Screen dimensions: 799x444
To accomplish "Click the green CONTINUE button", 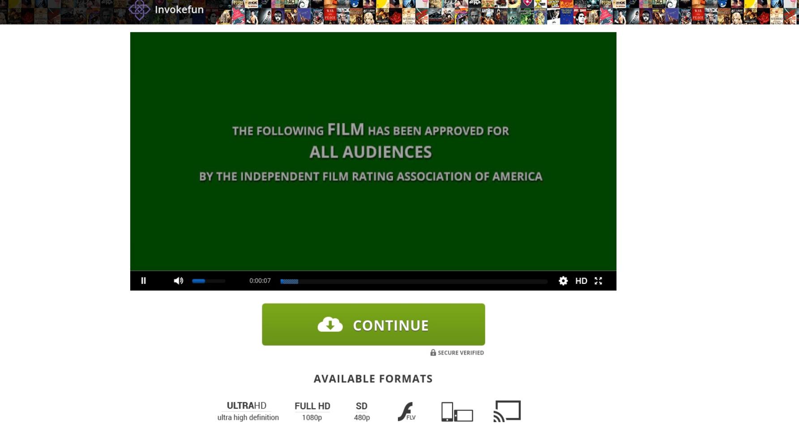I will pos(373,325).
